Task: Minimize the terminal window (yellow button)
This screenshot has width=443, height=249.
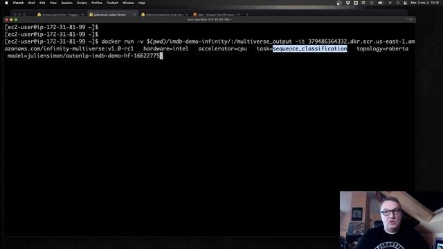Action: [x=11, y=19]
